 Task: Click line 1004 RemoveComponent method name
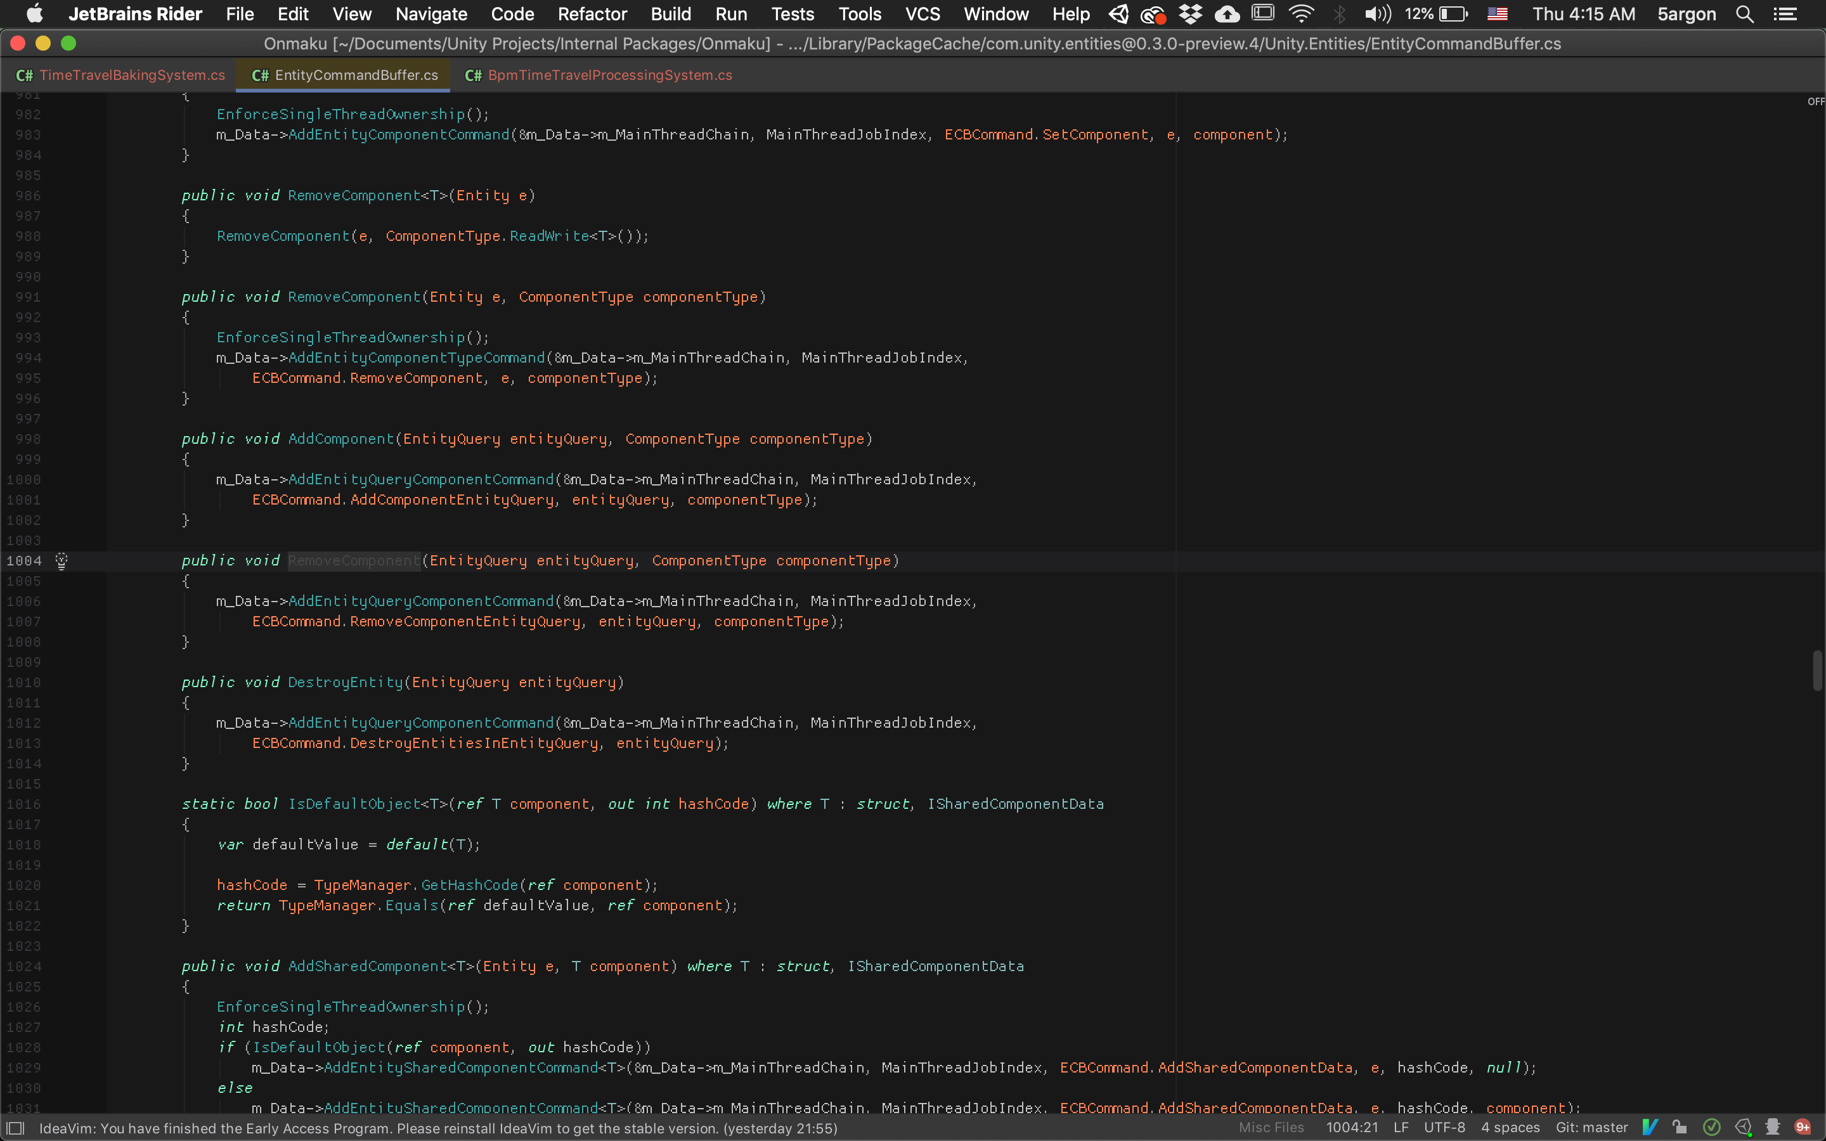pos(354,558)
